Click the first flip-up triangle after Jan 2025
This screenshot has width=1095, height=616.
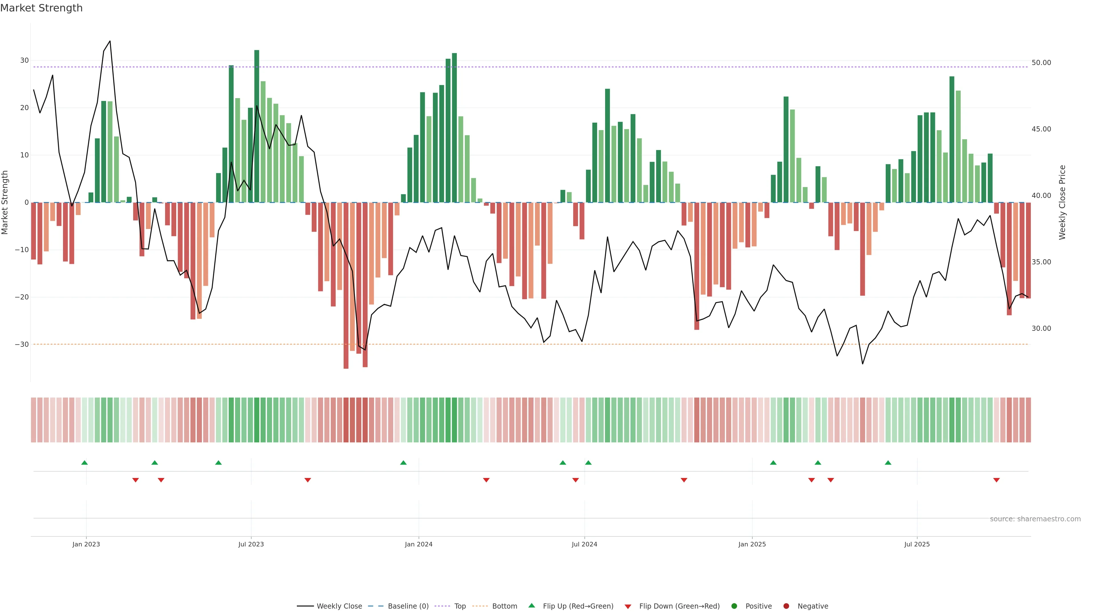[x=773, y=463]
